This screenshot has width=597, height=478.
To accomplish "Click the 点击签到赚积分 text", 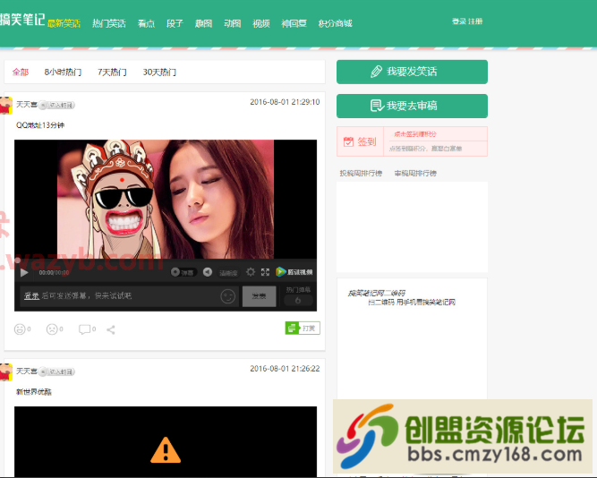I will tap(415, 134).
